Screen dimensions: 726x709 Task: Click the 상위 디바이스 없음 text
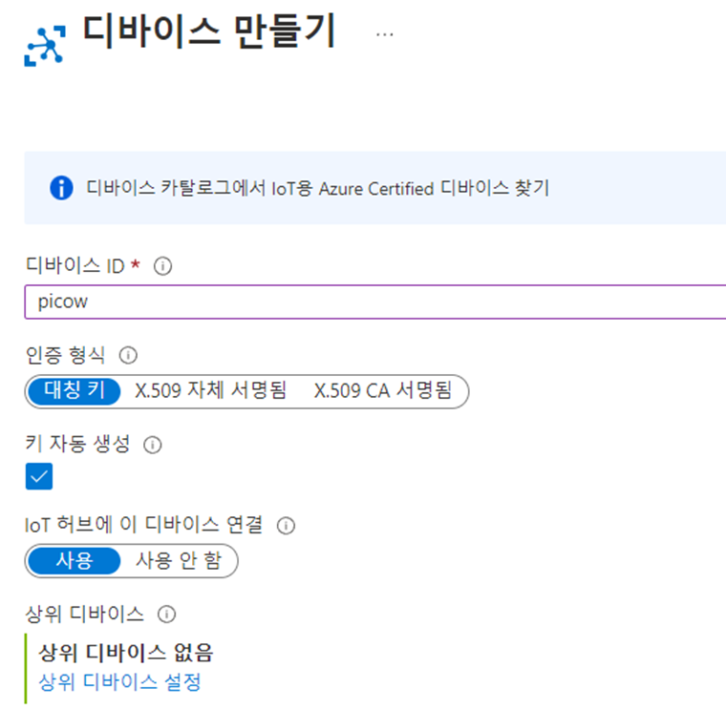click(x=125, y=654)
